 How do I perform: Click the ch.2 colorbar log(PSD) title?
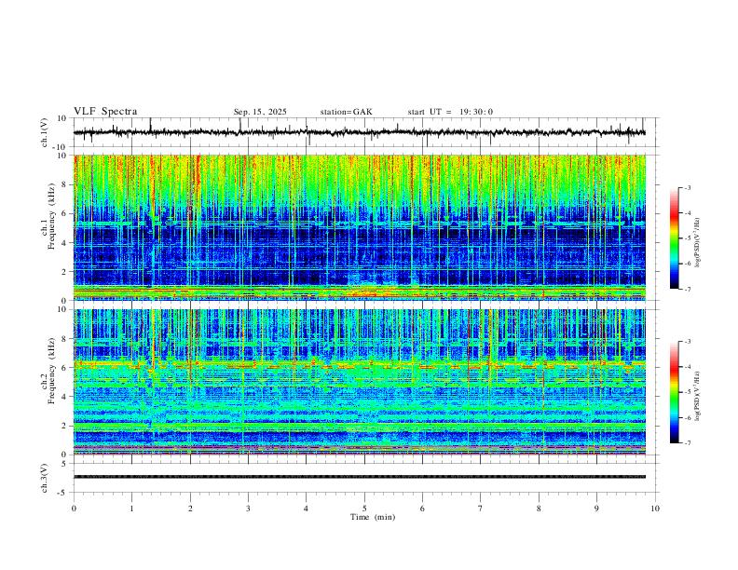coord(697,396)
